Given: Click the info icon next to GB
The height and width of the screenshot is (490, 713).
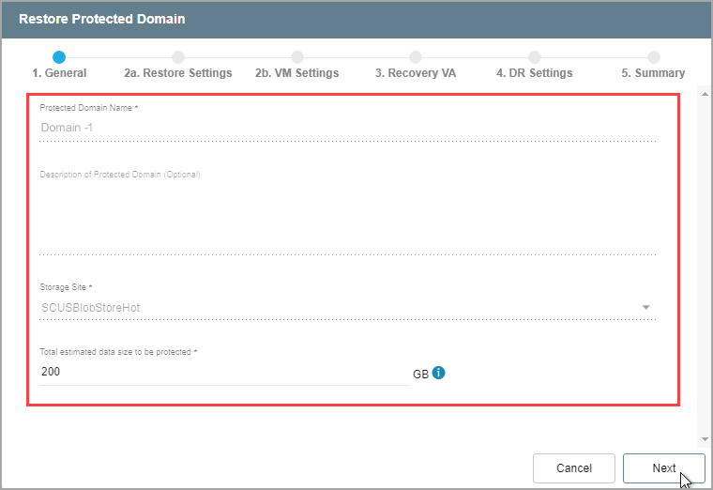Looking at the screenshot, I should point(439,373).
